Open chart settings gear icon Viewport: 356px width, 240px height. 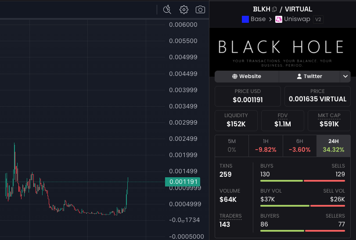click(183, 10)
